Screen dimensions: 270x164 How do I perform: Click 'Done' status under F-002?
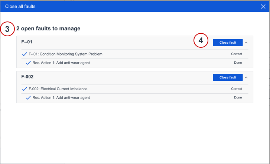pos(238,97)
